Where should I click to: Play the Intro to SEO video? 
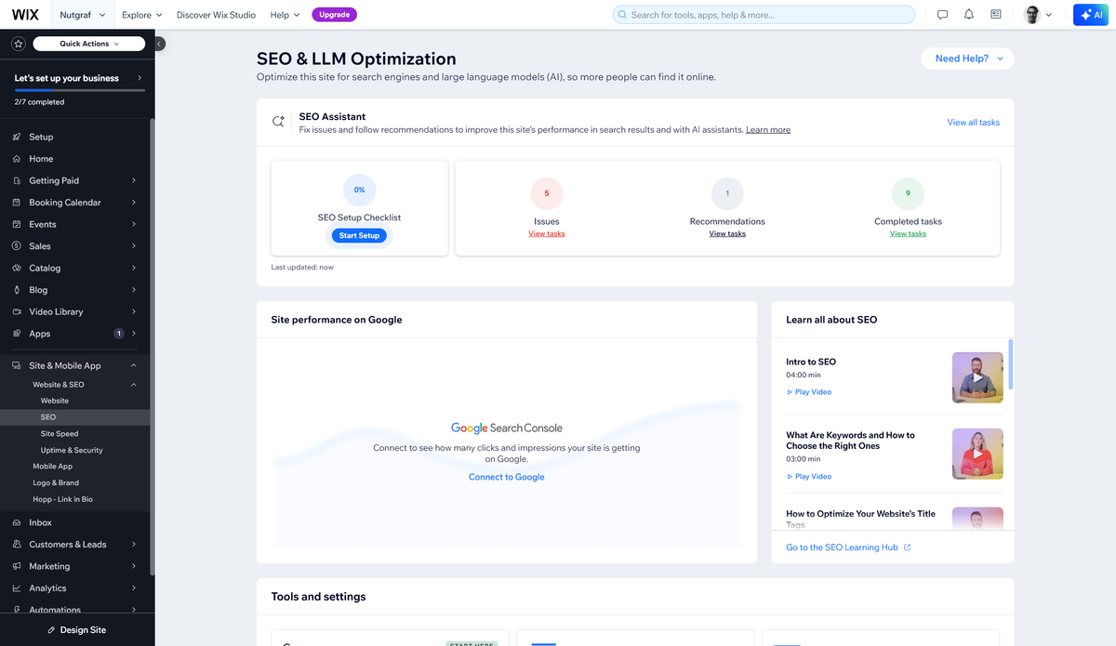[x=809, y=392]
